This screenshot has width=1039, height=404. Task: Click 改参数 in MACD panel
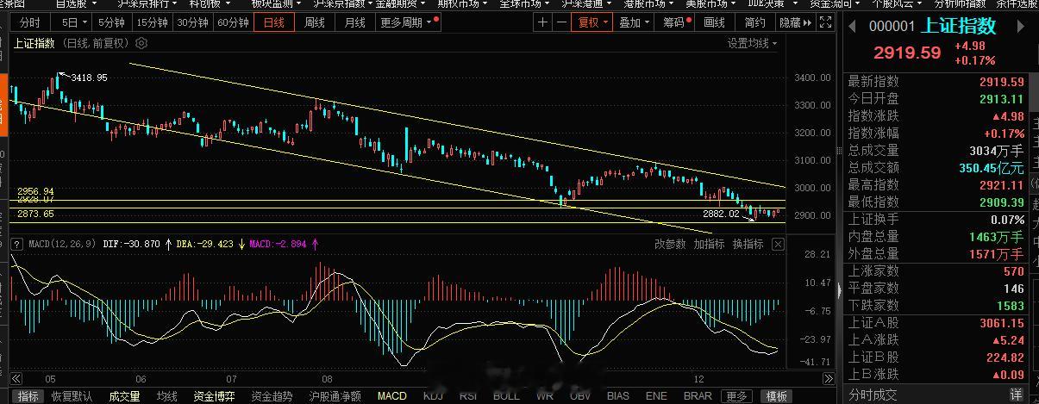coord(669,244)
